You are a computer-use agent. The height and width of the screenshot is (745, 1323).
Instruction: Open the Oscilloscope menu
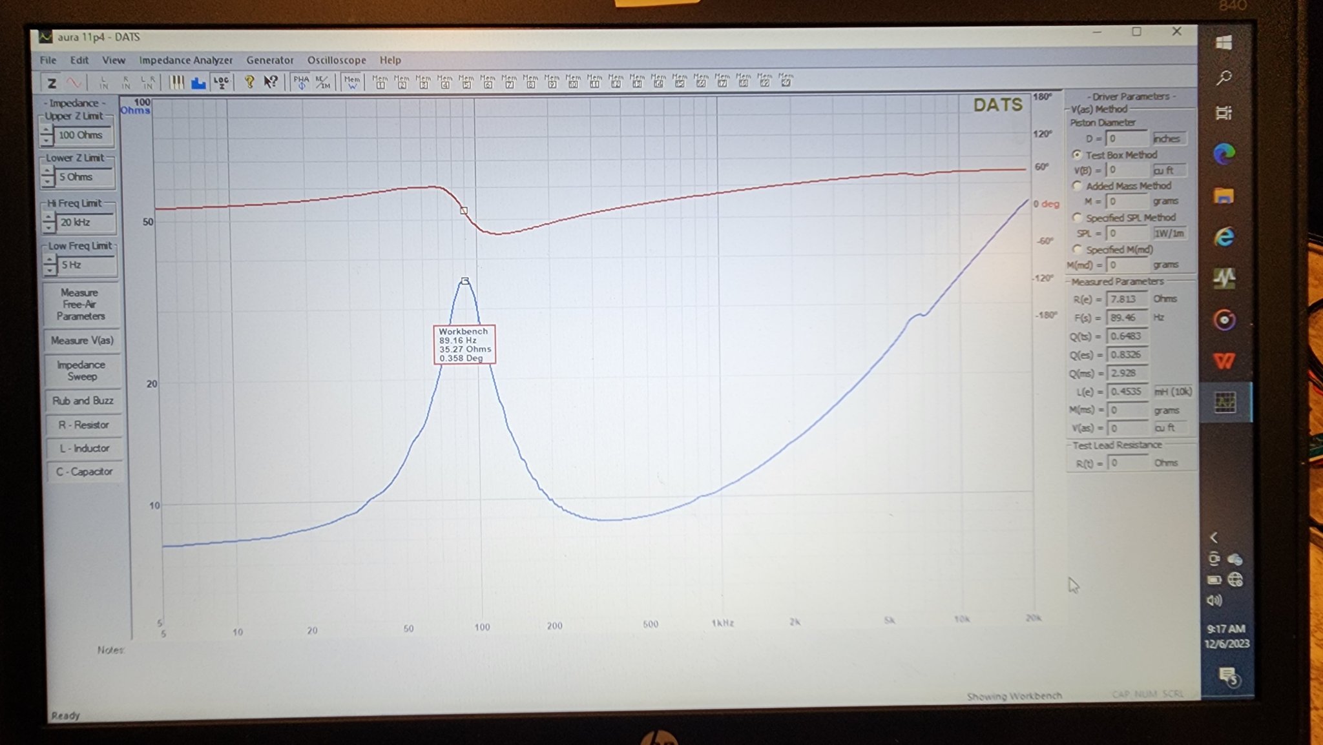337,60
